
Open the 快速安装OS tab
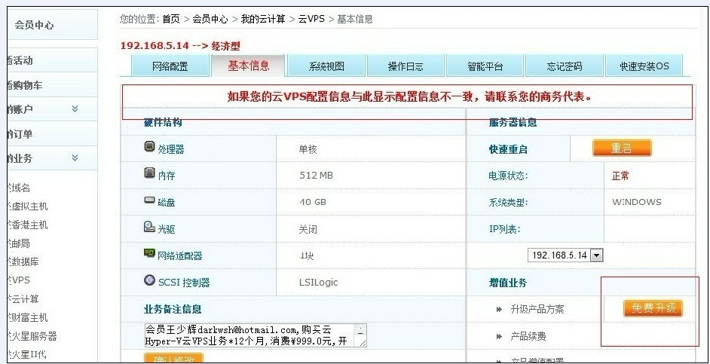coord(644,66)
